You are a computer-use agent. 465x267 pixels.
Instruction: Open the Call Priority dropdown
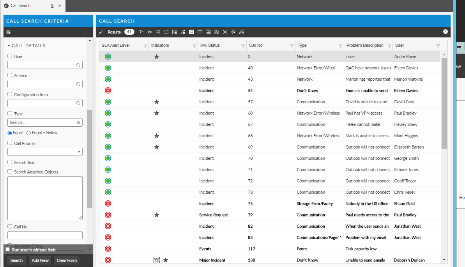point(45,152)
